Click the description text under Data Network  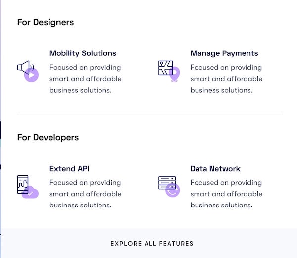226,194
